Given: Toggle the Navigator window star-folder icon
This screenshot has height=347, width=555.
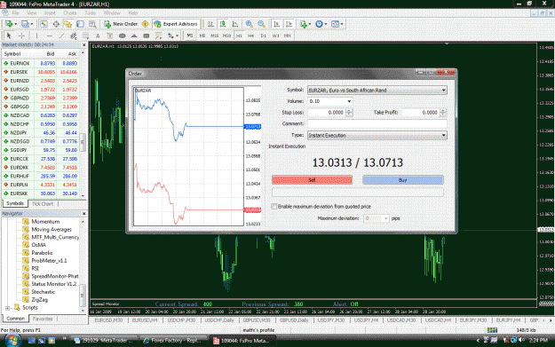Looking at the screenshot, I should coord(68,24).
